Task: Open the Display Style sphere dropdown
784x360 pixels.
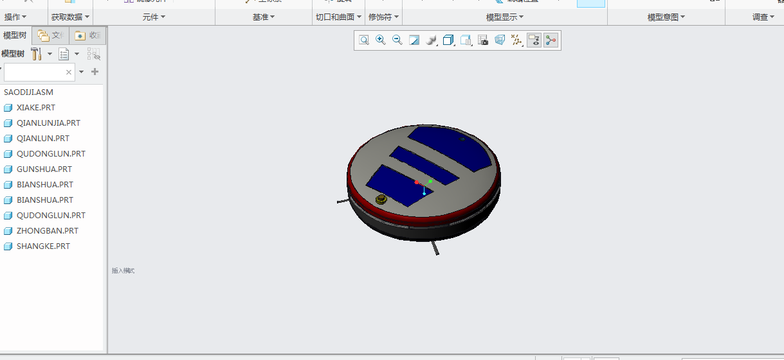Action: pos(432,40)
